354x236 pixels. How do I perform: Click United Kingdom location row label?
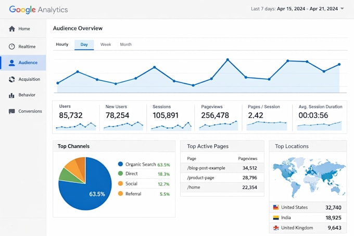point(297,228)
